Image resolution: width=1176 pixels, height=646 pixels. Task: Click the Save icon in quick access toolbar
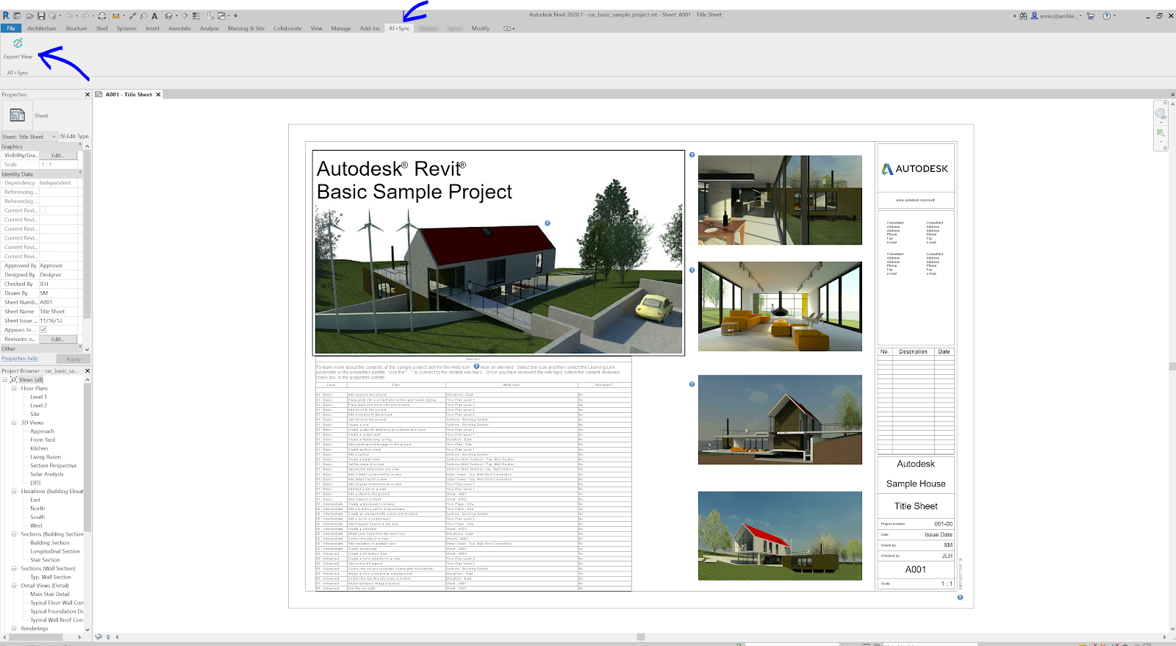coord(41,15)
